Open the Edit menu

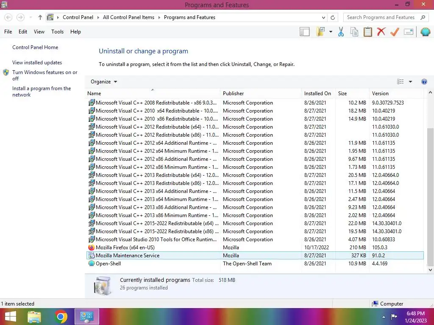click(x=23, y=32)
